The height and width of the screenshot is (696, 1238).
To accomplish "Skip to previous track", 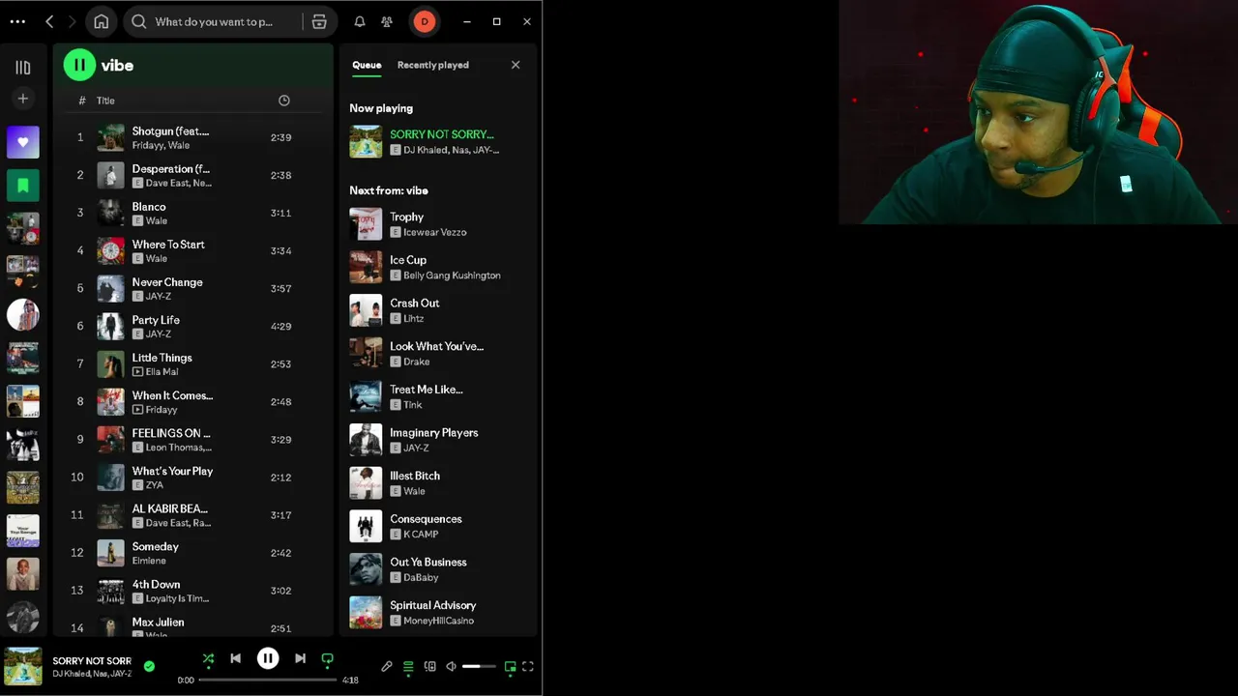I will coord(235,658).
